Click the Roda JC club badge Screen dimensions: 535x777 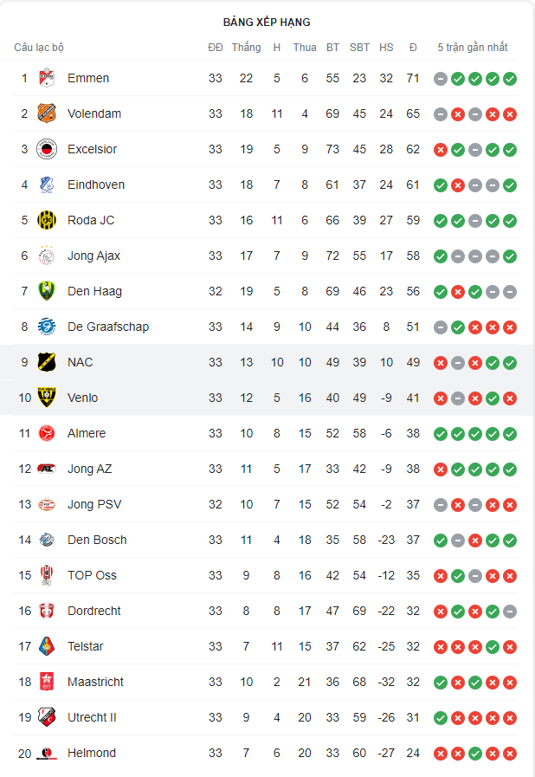point(47,220)
